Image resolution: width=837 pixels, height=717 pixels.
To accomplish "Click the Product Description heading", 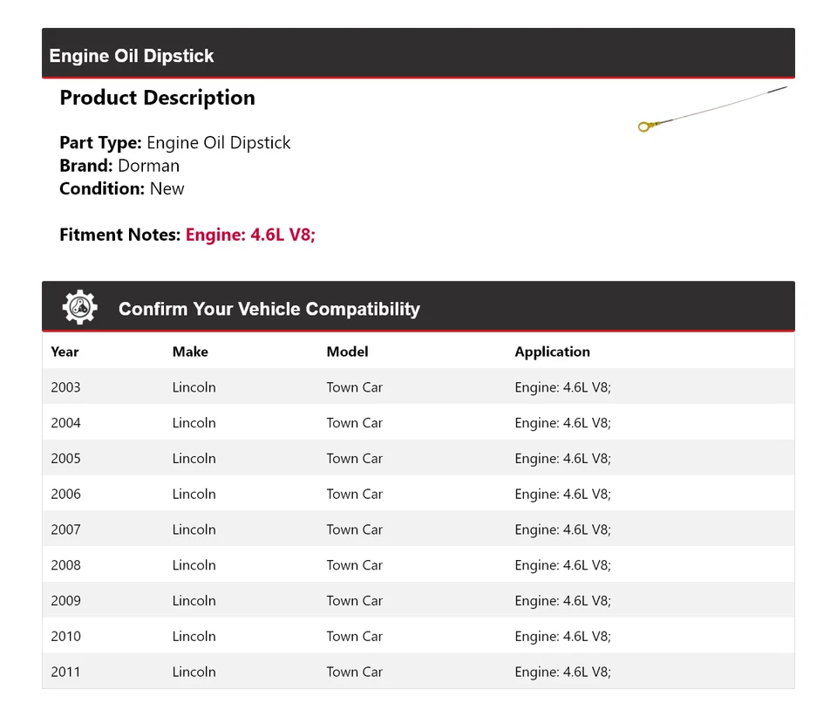I will tap(157, 98).
